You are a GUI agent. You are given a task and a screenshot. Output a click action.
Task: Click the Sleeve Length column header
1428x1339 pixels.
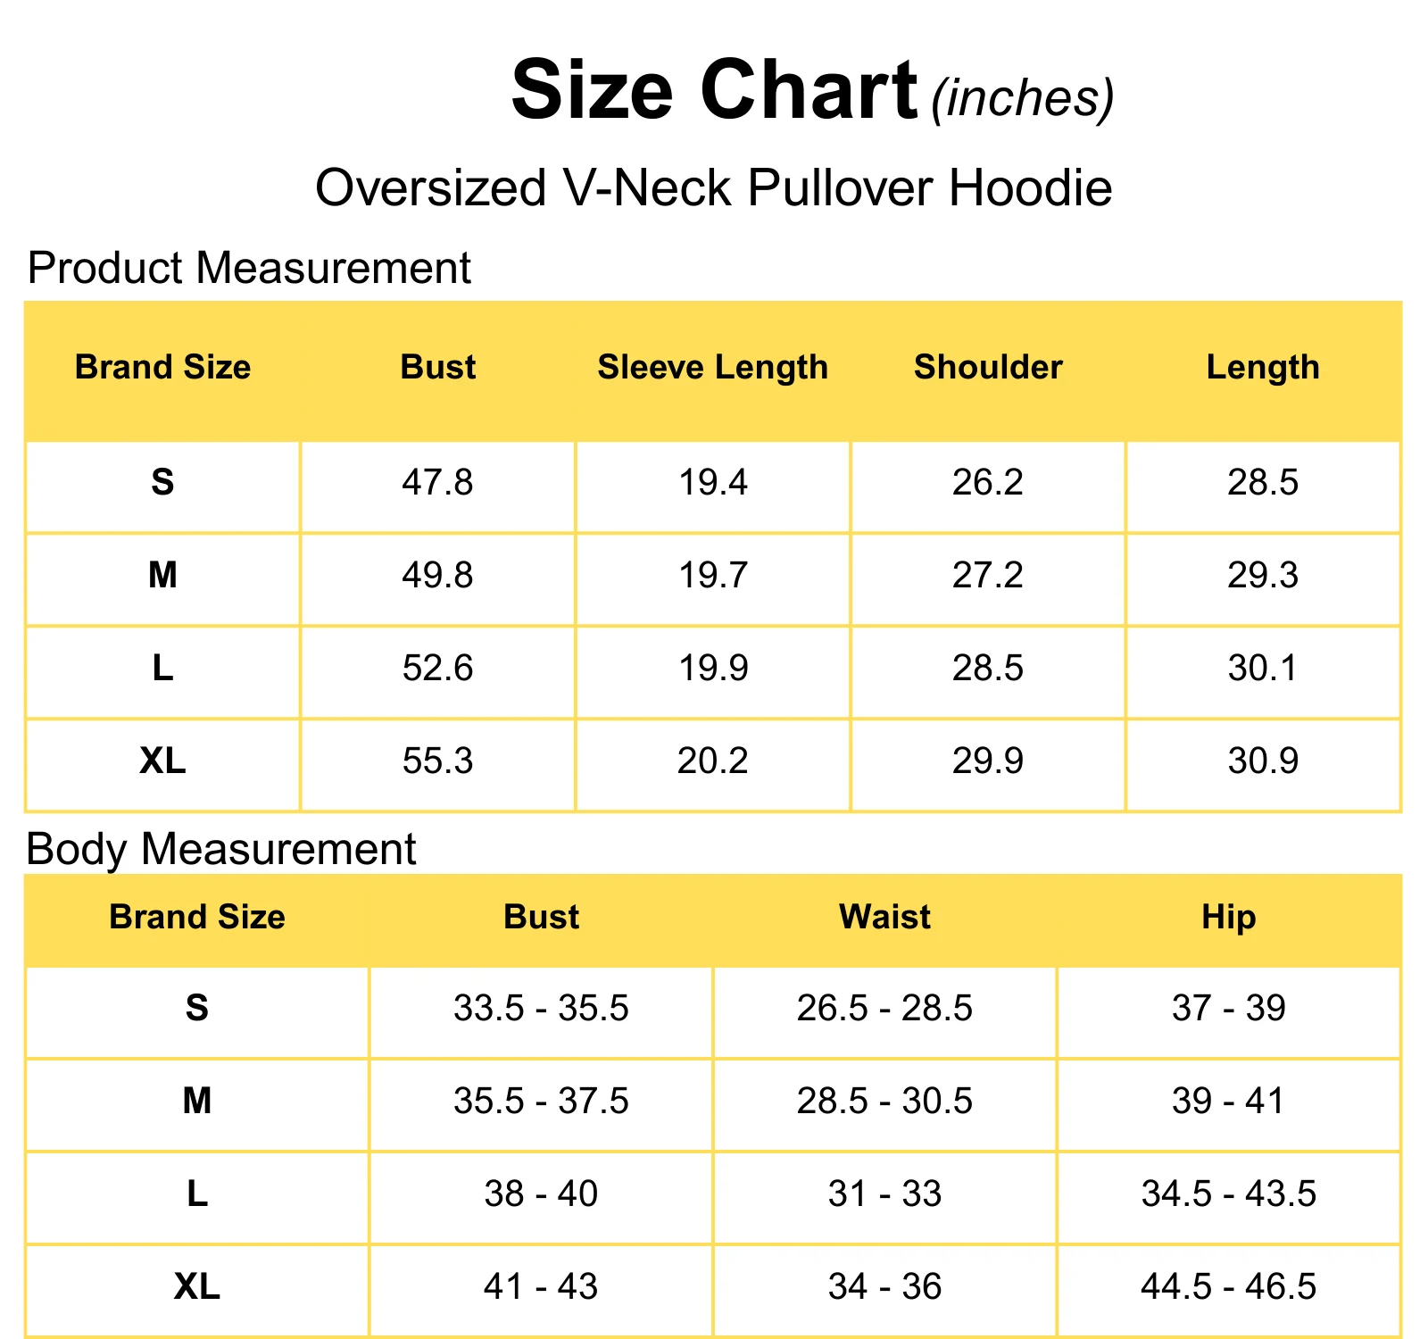coord(712,367)
